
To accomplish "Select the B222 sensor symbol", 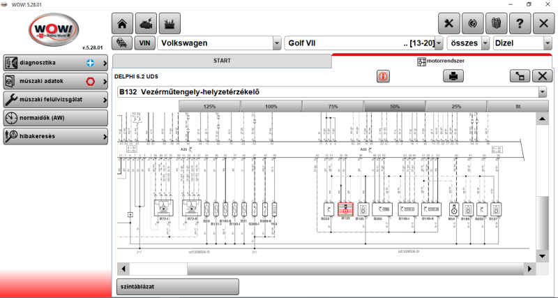I will coord(328,209).
